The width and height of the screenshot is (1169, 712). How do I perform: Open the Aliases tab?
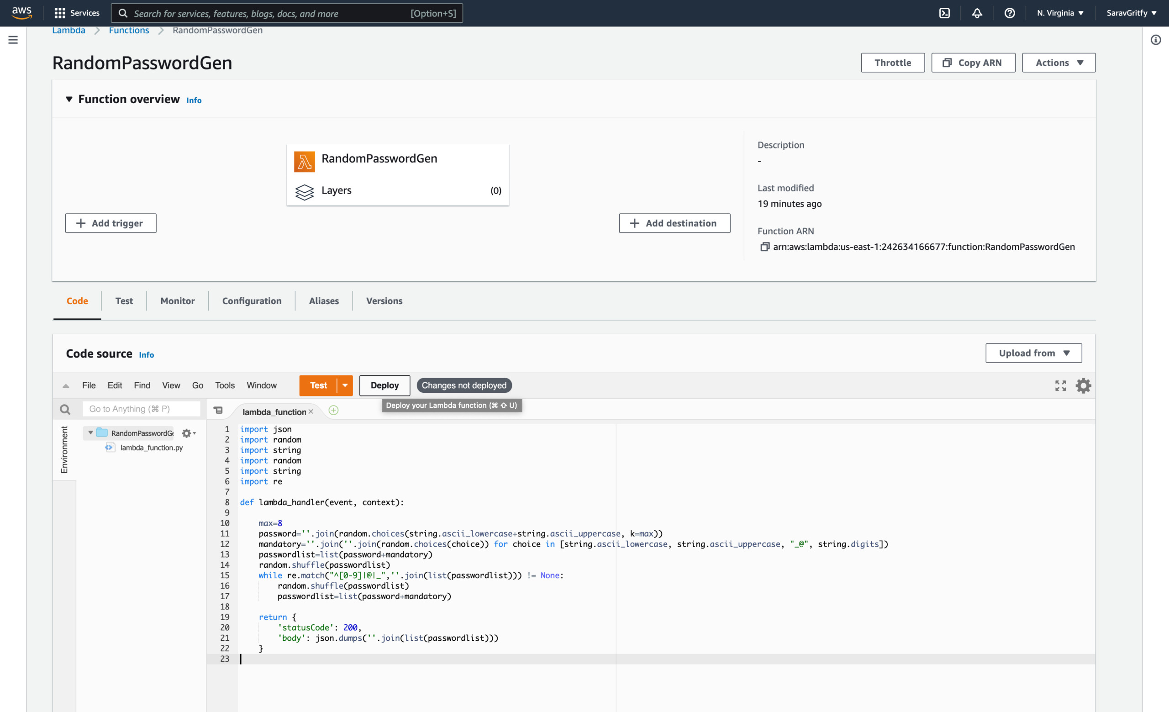[324, 301]
